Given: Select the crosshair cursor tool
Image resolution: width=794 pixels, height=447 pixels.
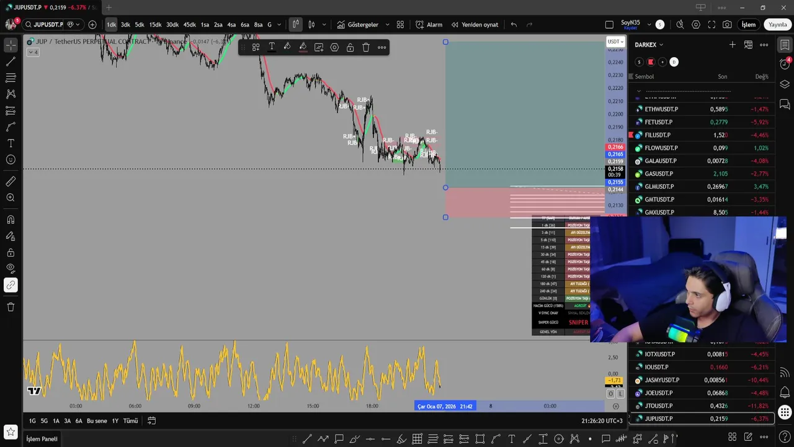Looking at the screenshot, I should click(x=11, y=45).
